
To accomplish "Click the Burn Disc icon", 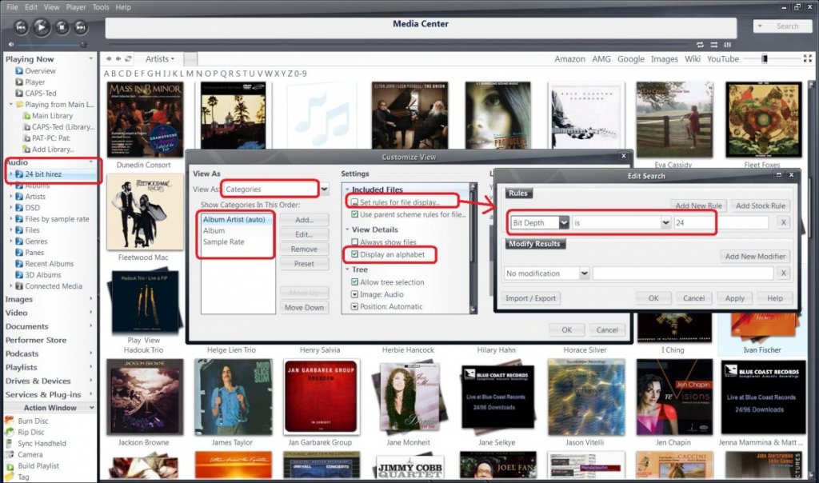I will coord(10,421).
